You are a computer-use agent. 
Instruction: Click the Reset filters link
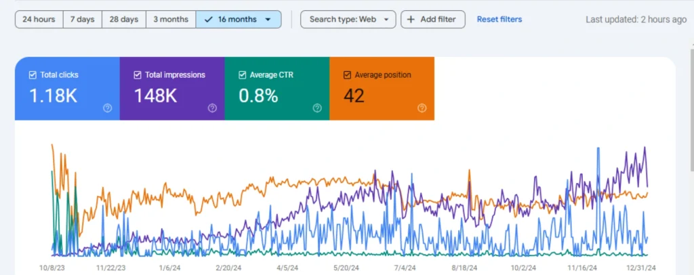(499, 20)
